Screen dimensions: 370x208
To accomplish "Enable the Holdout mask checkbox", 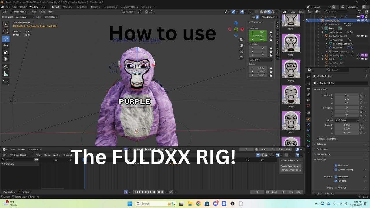I will point(336,188).
